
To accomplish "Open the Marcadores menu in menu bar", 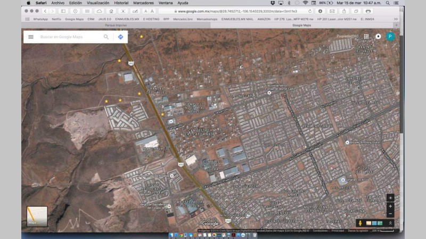I will click(x=143, y=3).
